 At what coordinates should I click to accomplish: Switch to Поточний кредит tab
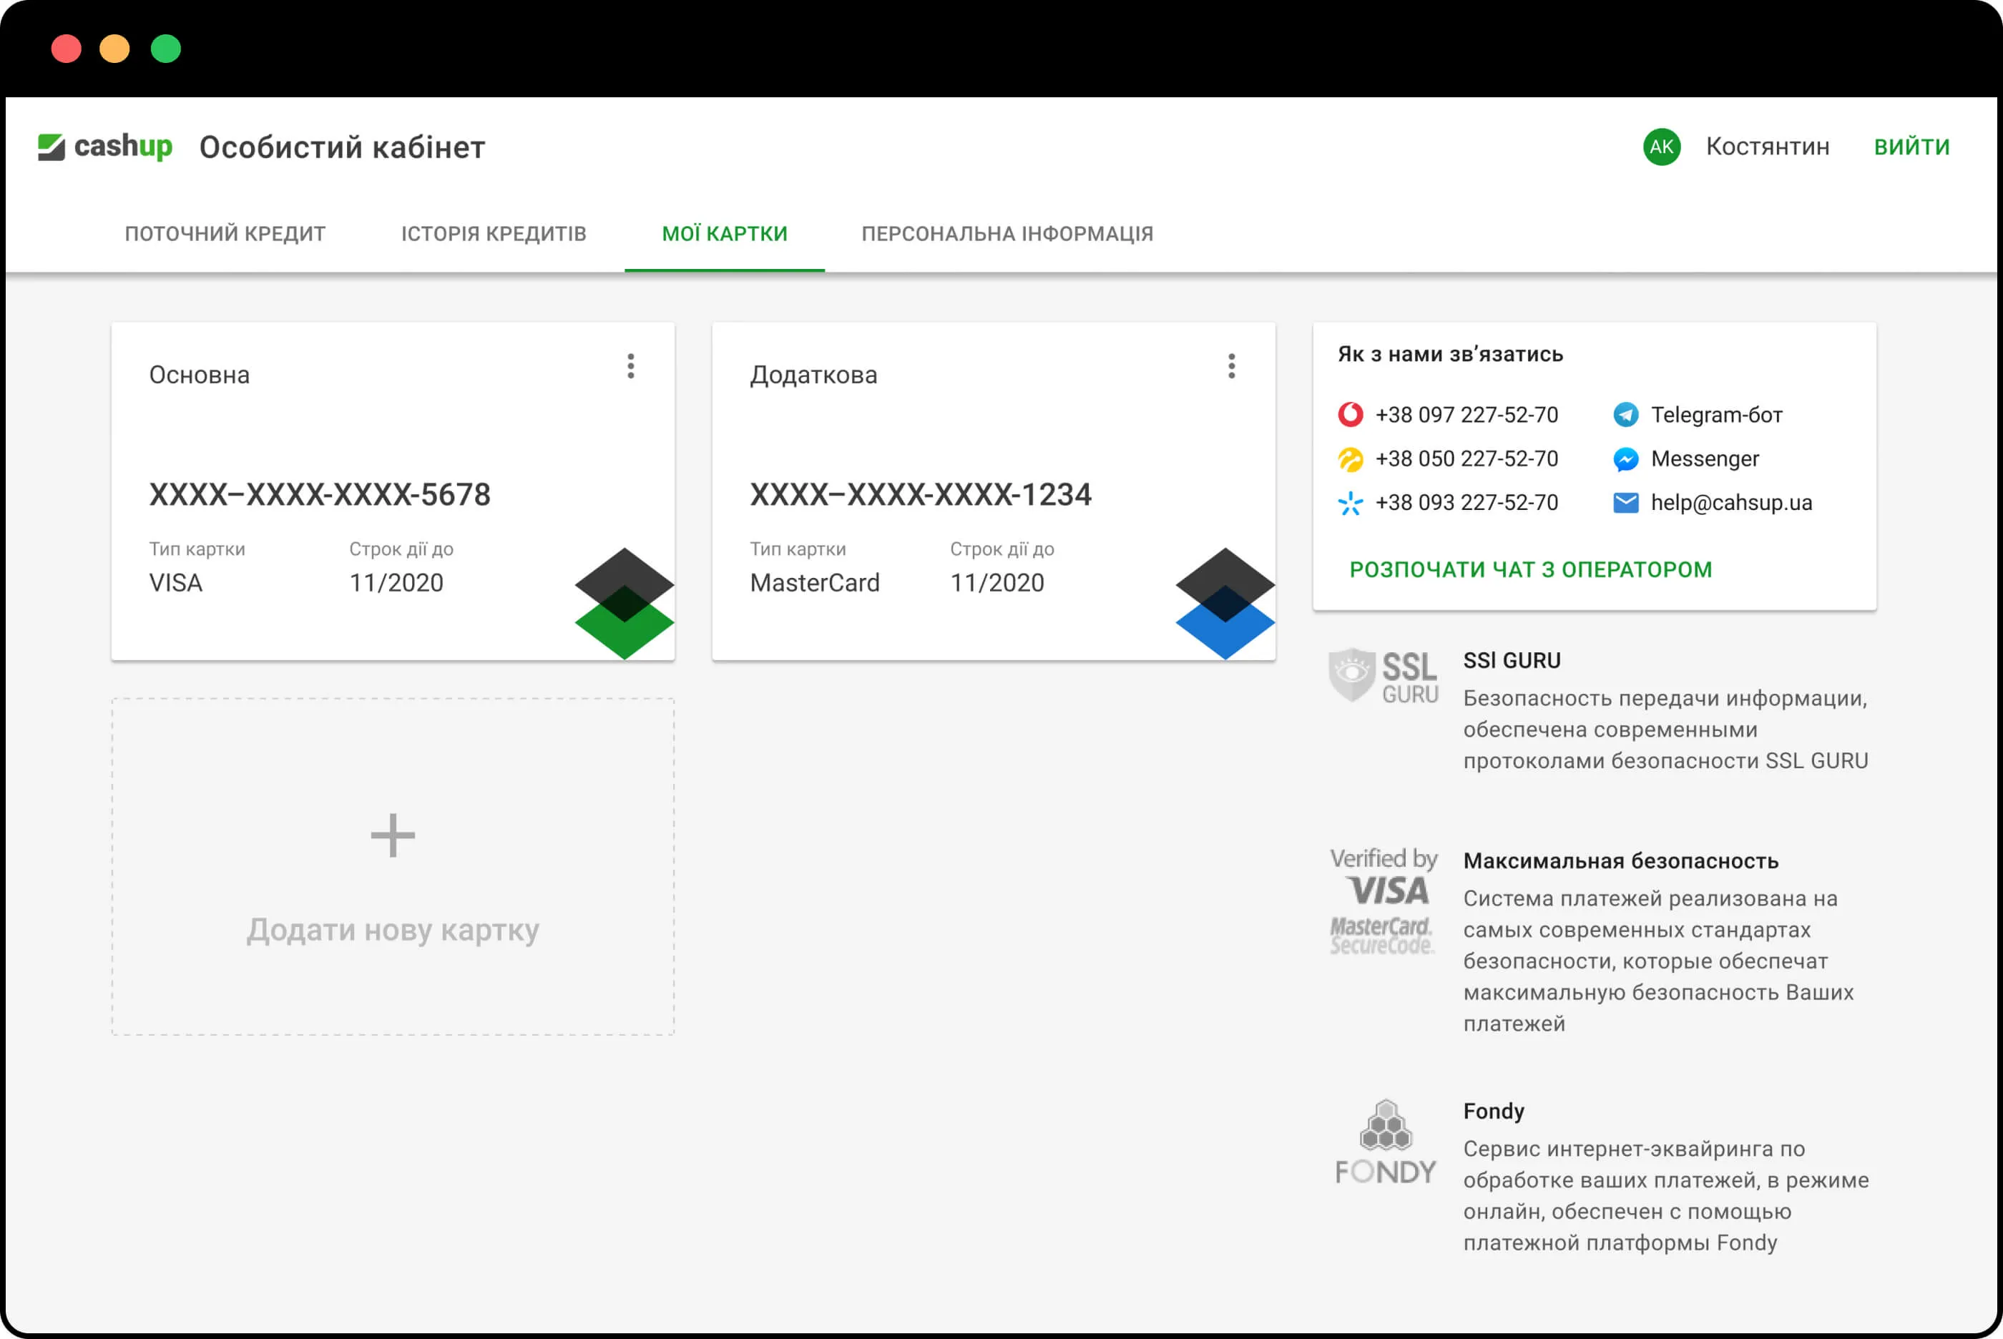225,234
